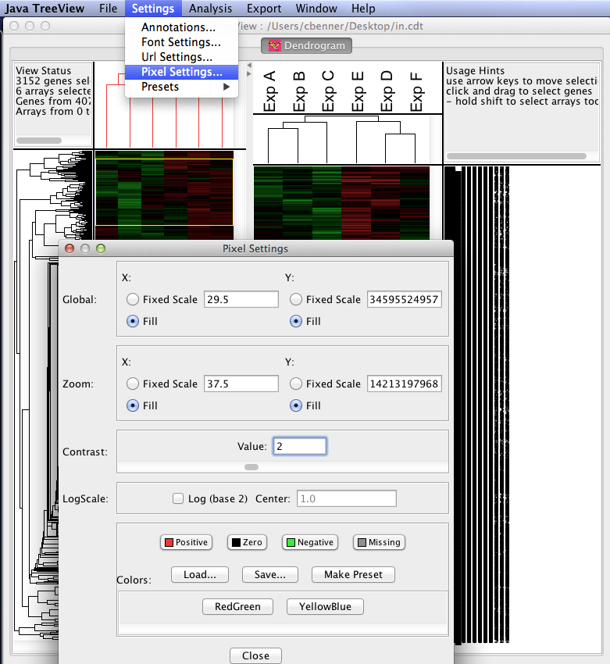Enable the Log (base 2) checkbox
The height and width of the screenshot is (664, 610).
point(178,498)
